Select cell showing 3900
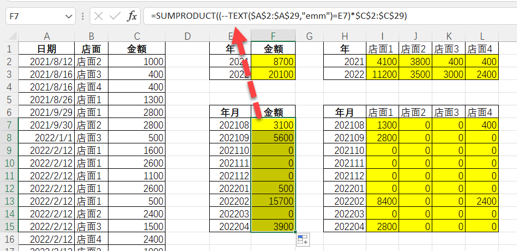This screenshot has width=517, height=251. (x=273, y=226)
